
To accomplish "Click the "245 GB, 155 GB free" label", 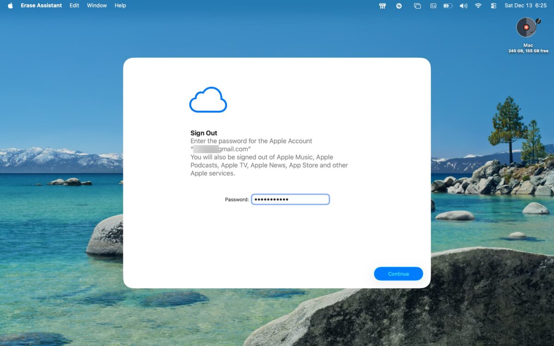I will pyautogui.click(x=529, y=51).
